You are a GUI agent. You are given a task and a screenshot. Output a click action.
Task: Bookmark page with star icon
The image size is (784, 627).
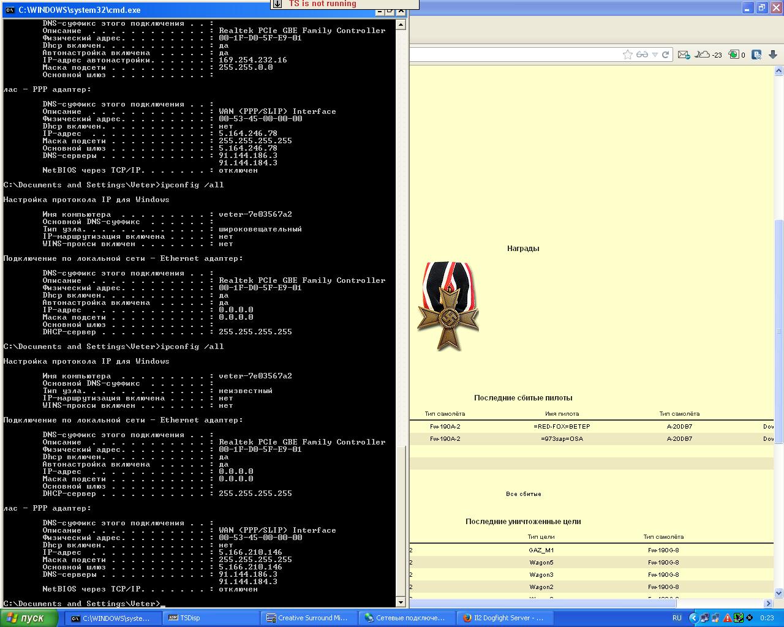(x=628, y=54)
